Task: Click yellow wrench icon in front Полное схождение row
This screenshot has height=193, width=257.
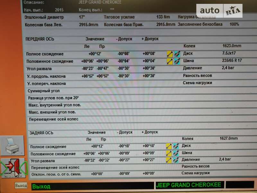Action: tap(170, 54)
